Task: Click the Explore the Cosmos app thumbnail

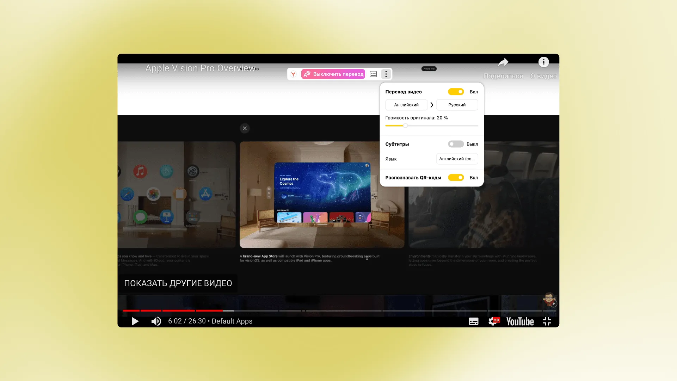Action: pyautogui.click(x=322, y=192)
